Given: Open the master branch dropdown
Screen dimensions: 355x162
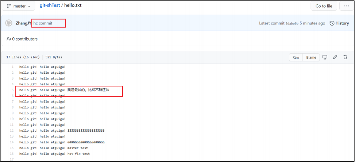Looking at the screenshot, I should pos(19,6).
